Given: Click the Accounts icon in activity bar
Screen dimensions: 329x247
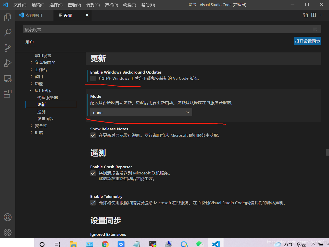Looking at the screenshot, I should [x=8, y=217].
